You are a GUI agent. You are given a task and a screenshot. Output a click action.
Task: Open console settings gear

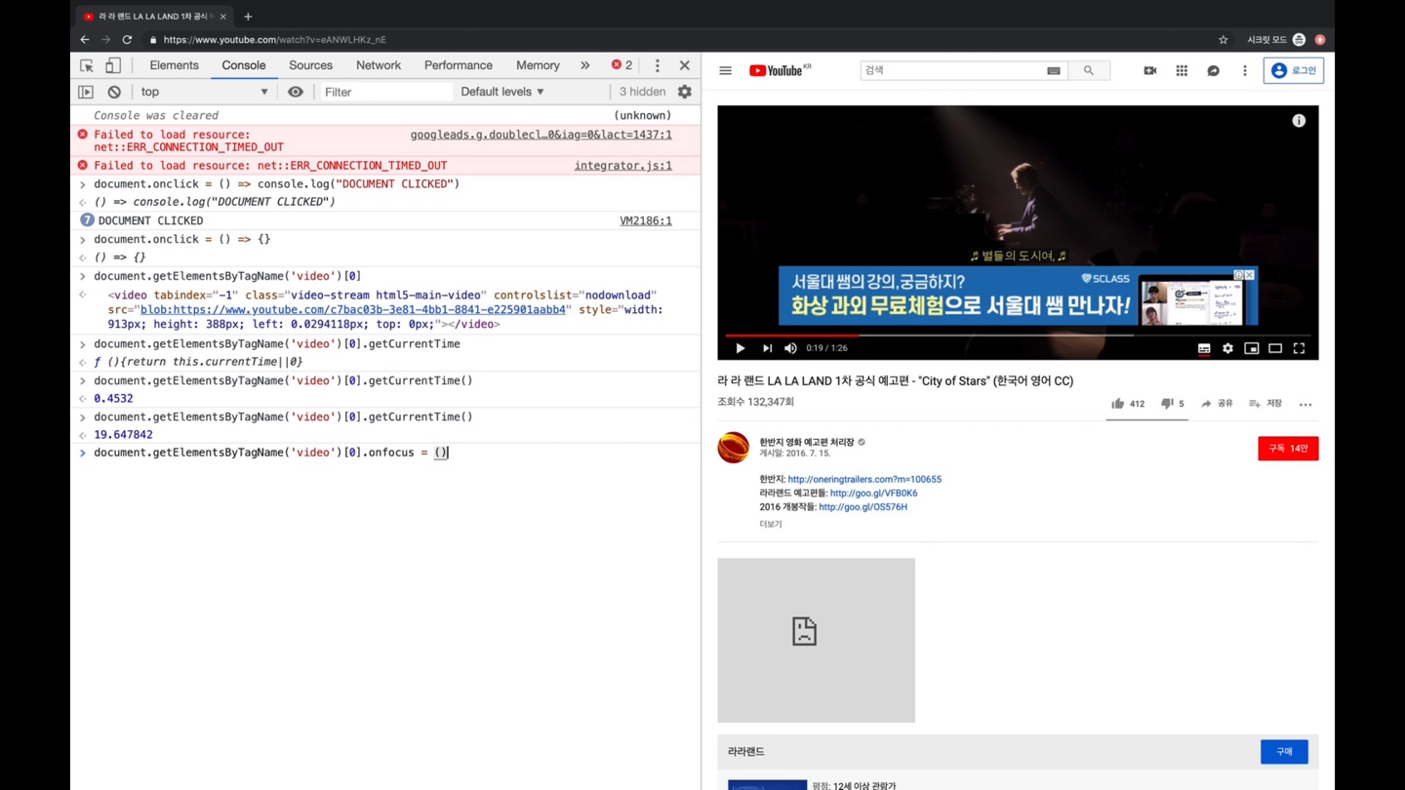coord(685,92)
